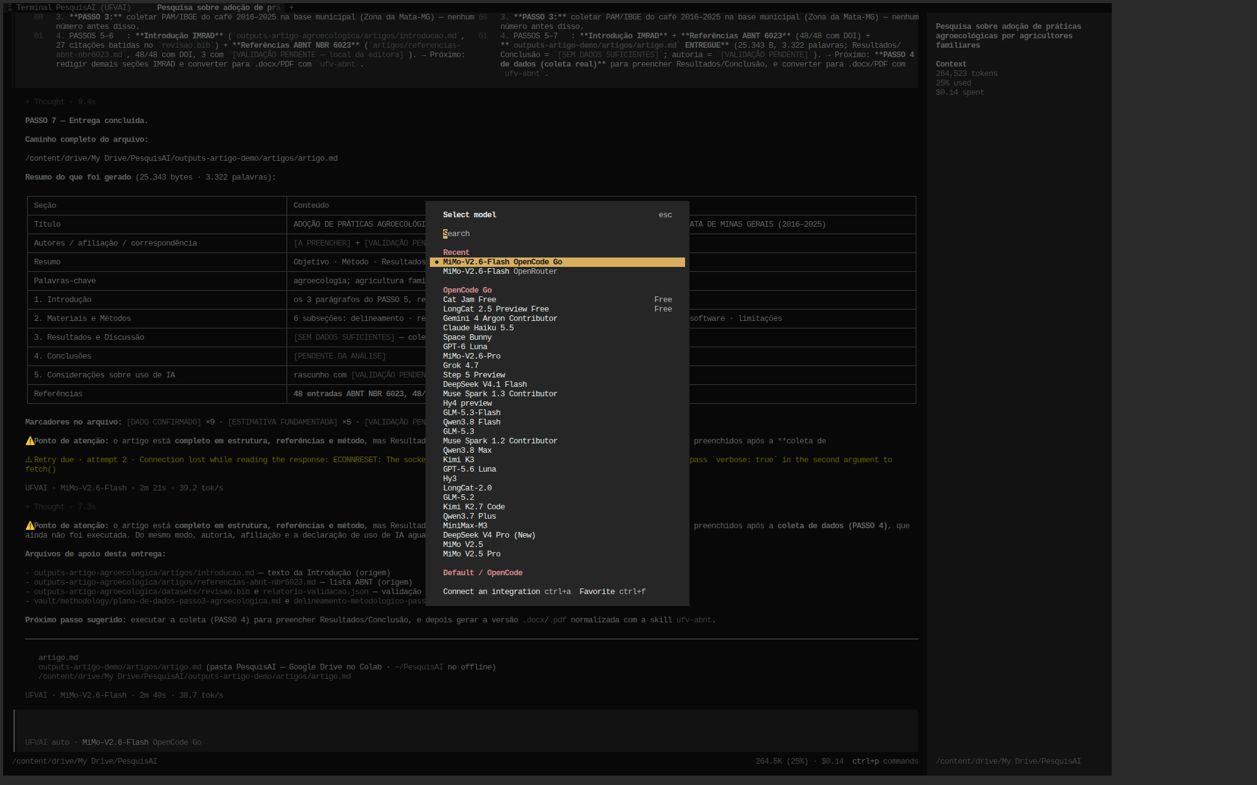Expand the Thought 9.4s block
1257x785 pixels.
(x=60, y=102)
